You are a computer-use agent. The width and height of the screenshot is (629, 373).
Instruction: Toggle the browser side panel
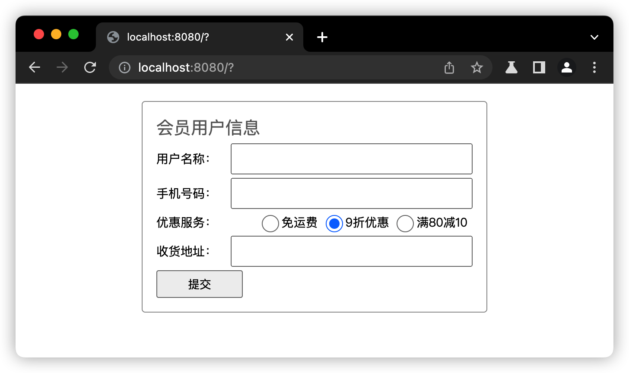(x=539, y=67)
